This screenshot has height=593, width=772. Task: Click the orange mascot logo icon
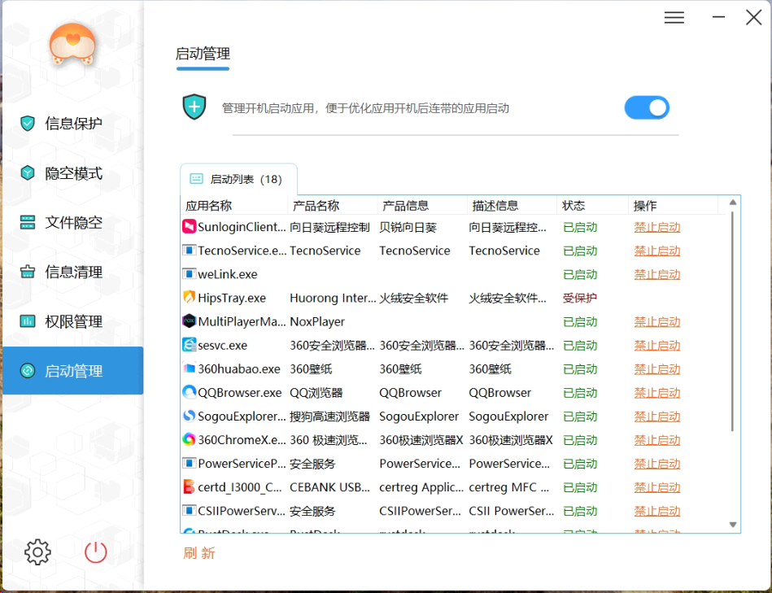72,44
